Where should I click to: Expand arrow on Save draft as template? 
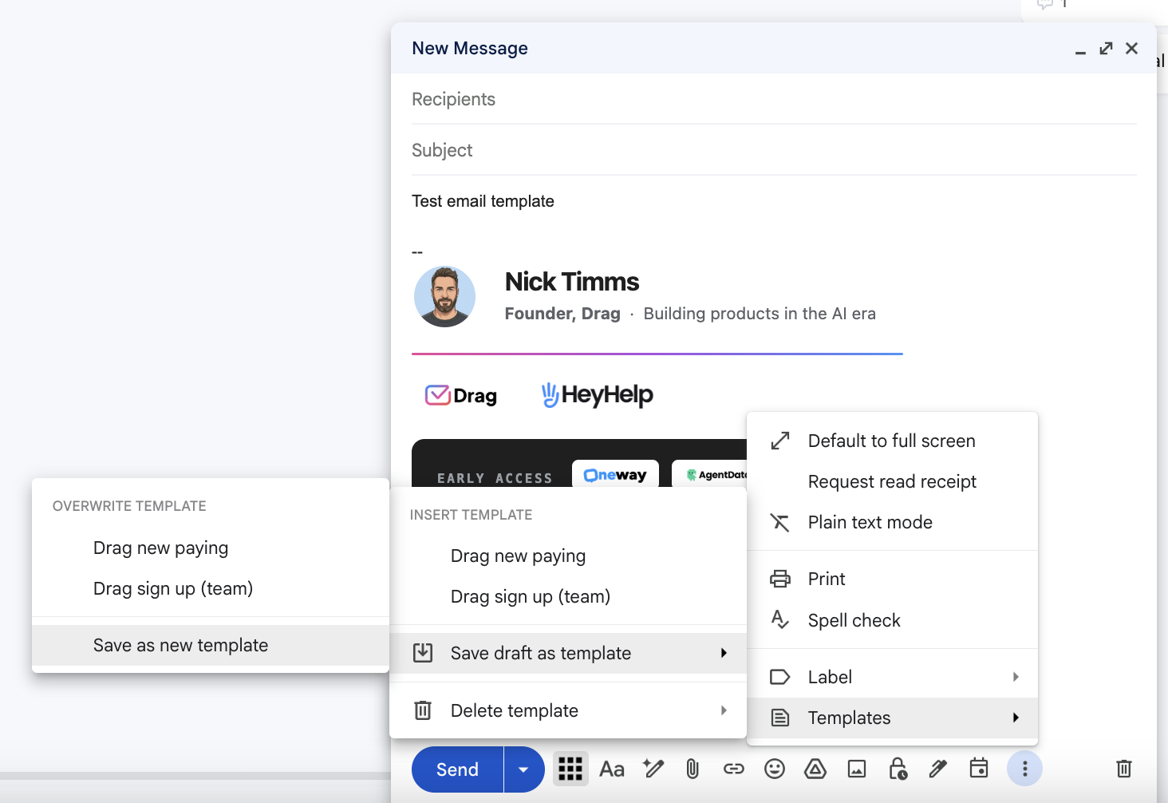pyautogui.click(x=724, y=653)
